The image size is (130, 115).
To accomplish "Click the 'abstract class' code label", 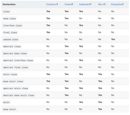I will (12, 46).
